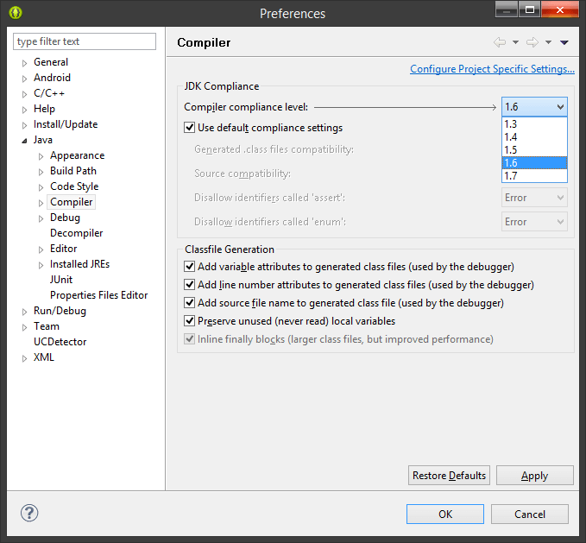Choose 1.5 in the compliance dropdown list
The width and height of the screenshot is (586, 543).
(x=534, y=149)
